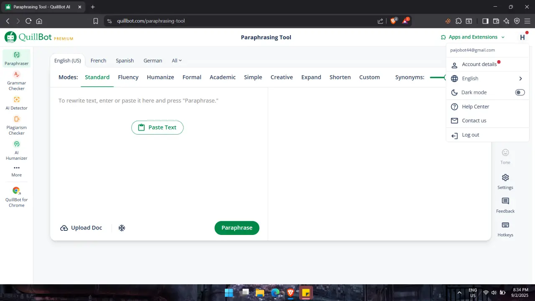The height and width of the screenshot is (301, 535).
Task: Open a new browser tab
Action: click(93, 7)
